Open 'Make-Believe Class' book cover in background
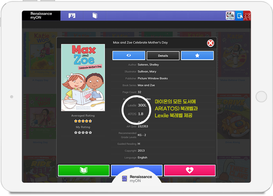This screenshot has height=196, width=273. (233, 54)
